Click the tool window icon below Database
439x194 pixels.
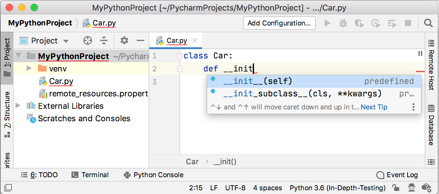click(x=431, y=162)
